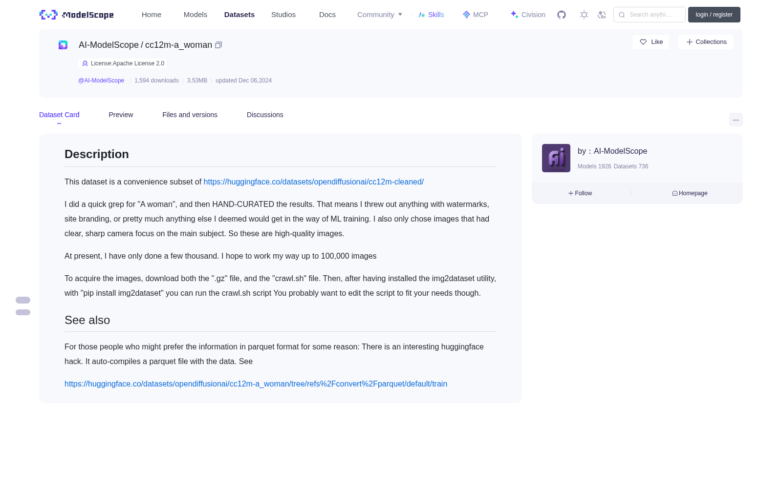The width and height of the screenshot is (782, 488).
Task: Click the plus icon in Collections button
Action: click(x=690, y=42)
